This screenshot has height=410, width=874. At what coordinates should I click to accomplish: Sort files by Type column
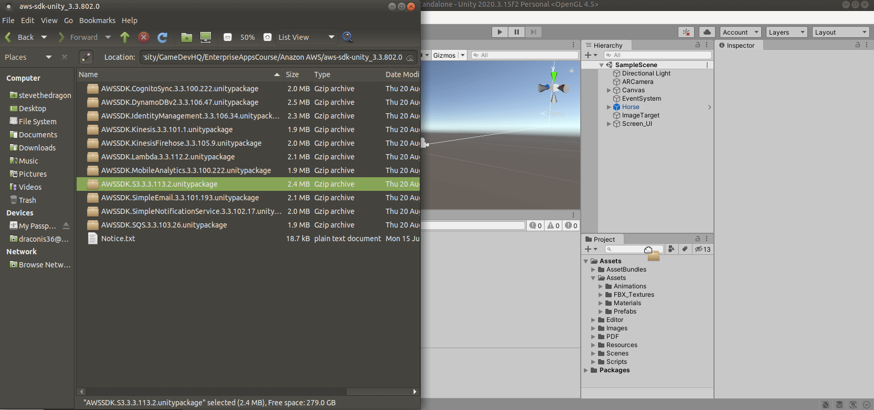[347, 74]
